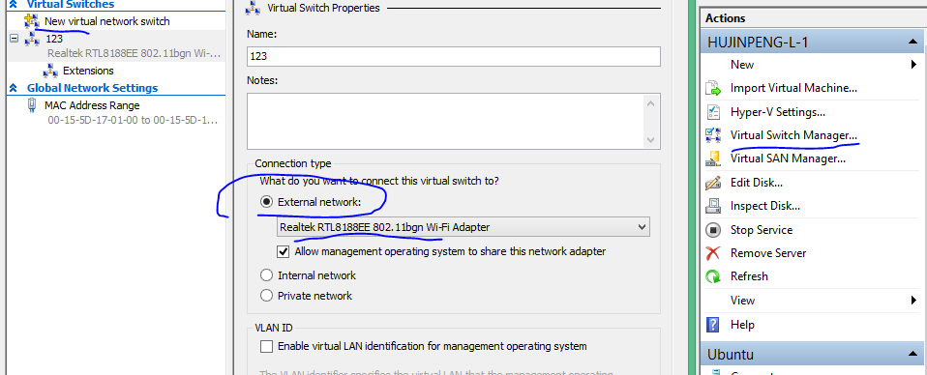The height and width of the screenshot is (375, 927).
Task: Click the Import Virtual Machine icon
Action: click(713, 89)
